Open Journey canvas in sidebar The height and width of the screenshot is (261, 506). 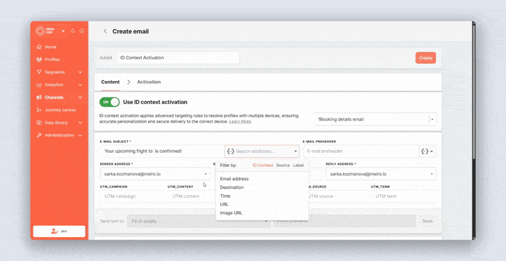(x=60, y=110)
